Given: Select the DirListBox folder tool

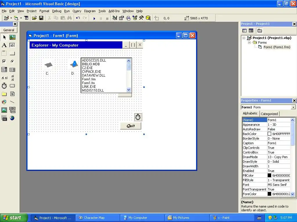Looking at the screenshot, I should coord(4,94).
